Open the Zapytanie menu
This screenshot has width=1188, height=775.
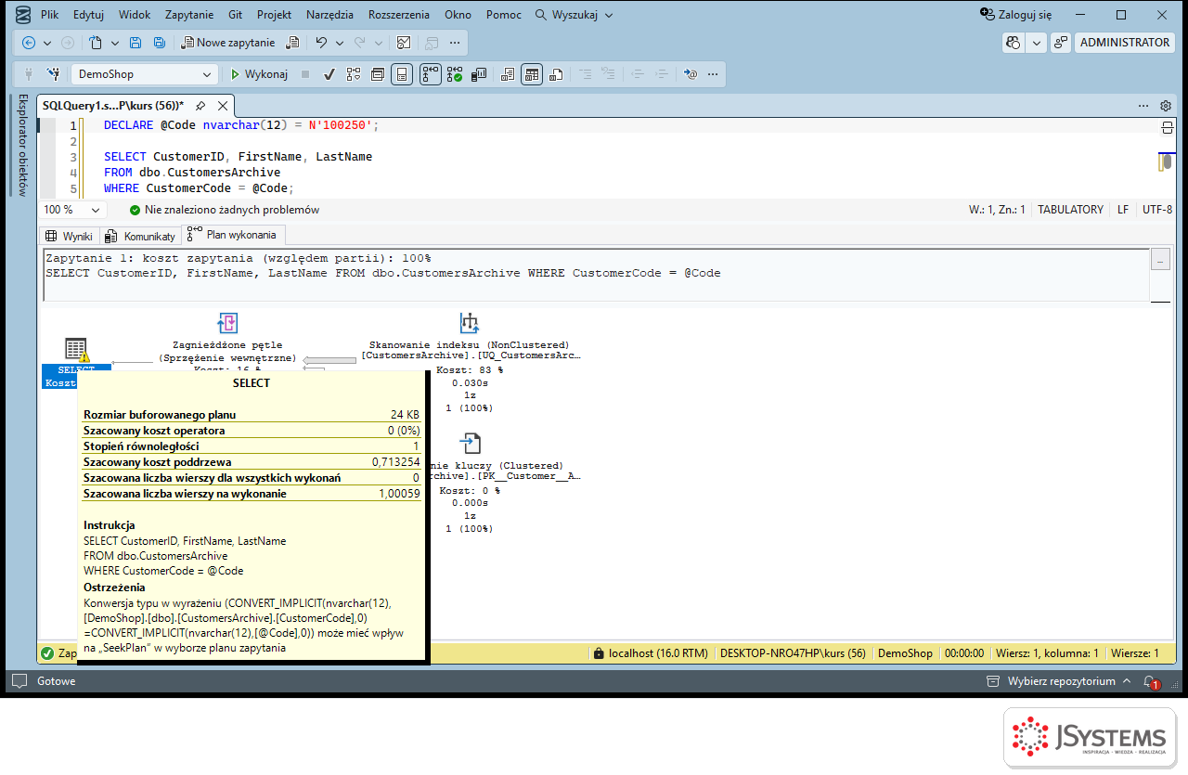click(189, 15)
